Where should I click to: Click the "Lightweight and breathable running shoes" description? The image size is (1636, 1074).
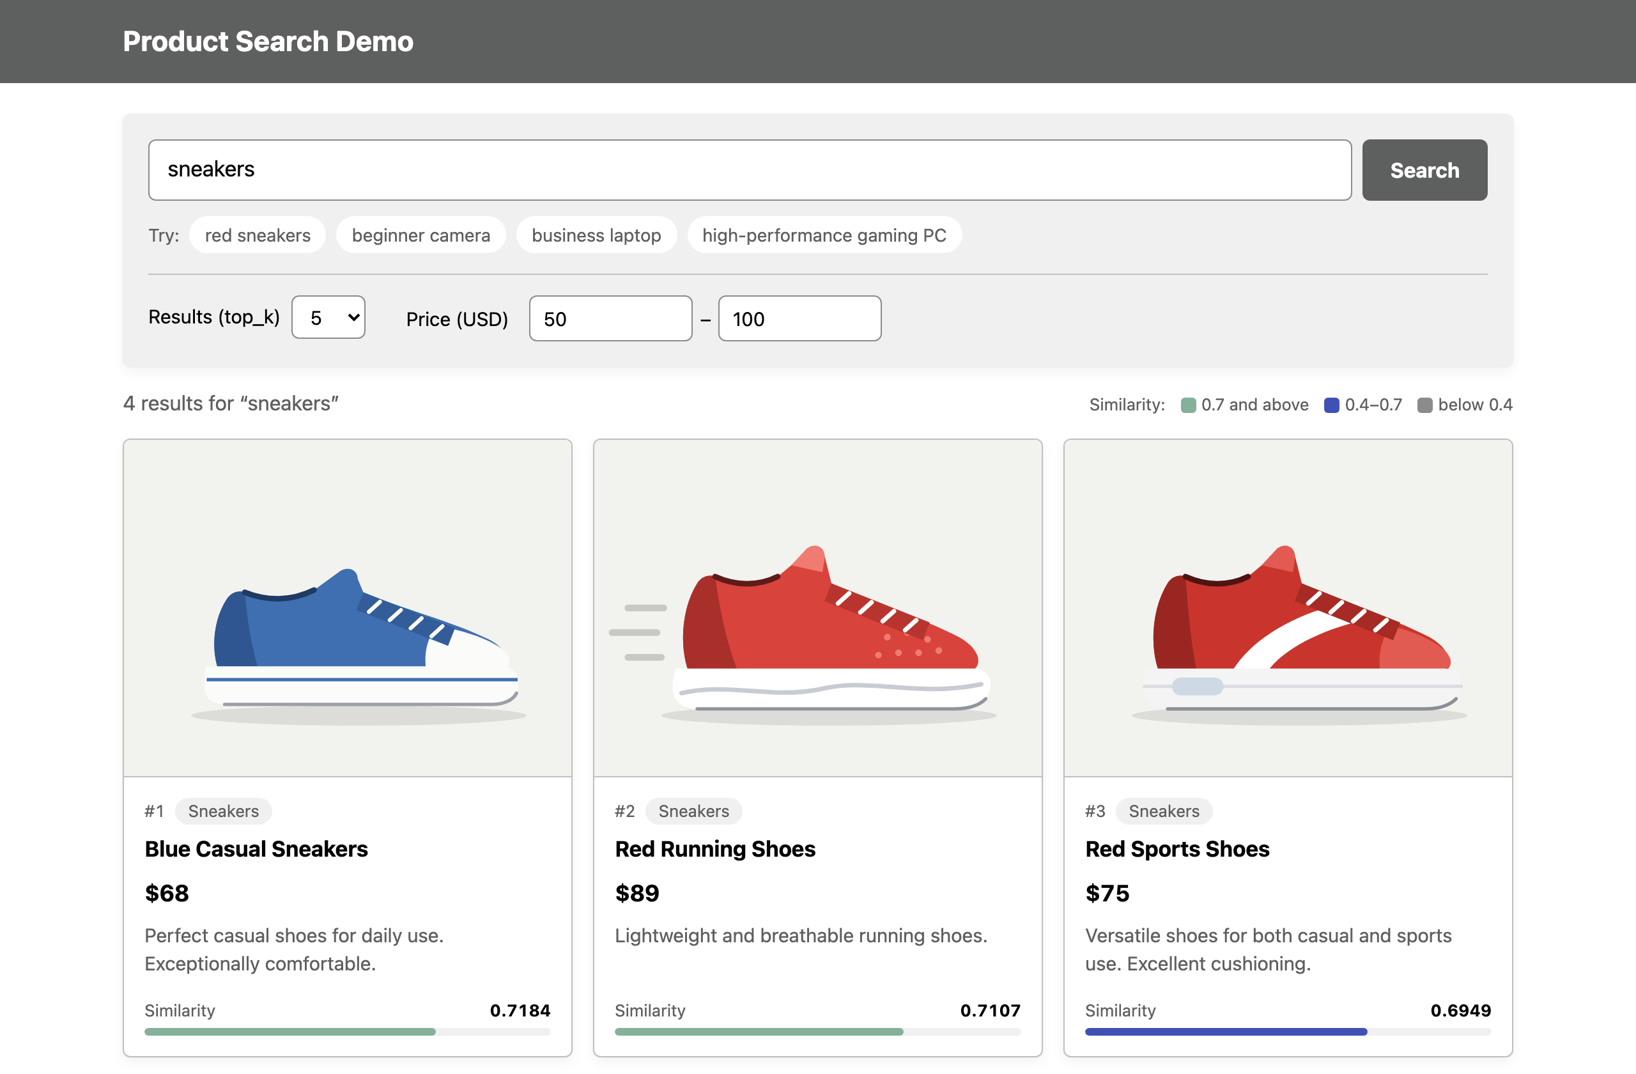click(x=801, y=936)
